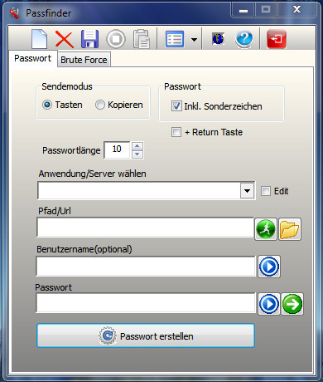Image resolution: width=323 pixels, height=382 pixels.
Task: Click the lower Passwort input field
Action: [146, 303]
